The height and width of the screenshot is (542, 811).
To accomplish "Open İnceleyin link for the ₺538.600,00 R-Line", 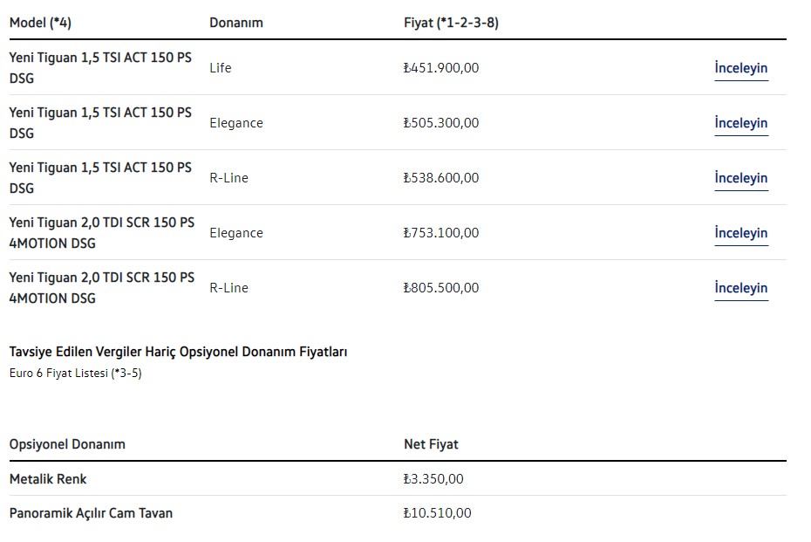I will [x=740, y=178].
